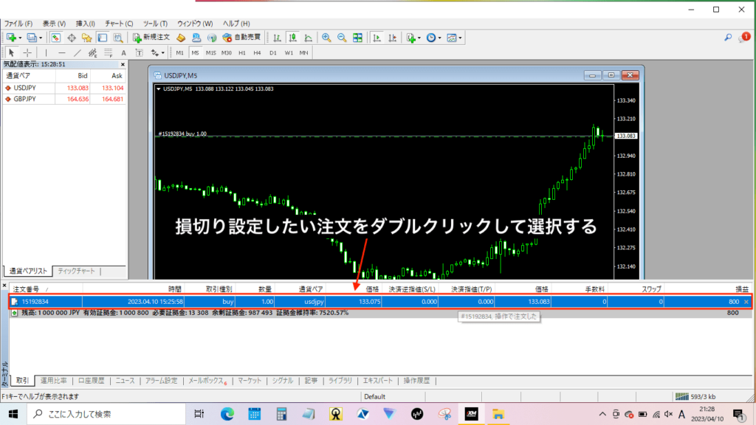Image resolution: width=756 pixels, height=425 pixels.
Task: Close the 気配値表示 market watch panel
Action: (123, 64)
